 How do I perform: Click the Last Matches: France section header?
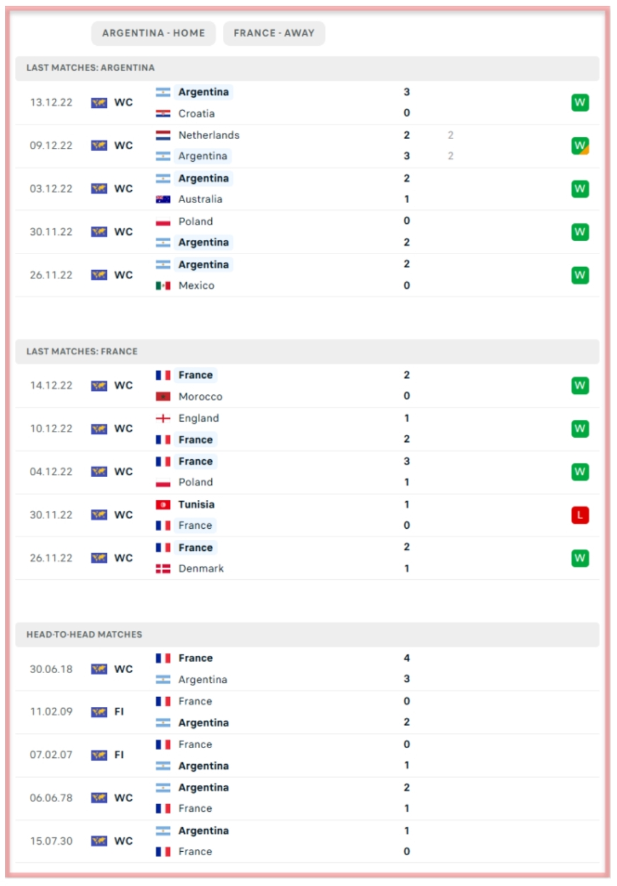pyautogui.click(x=82, y=351)
